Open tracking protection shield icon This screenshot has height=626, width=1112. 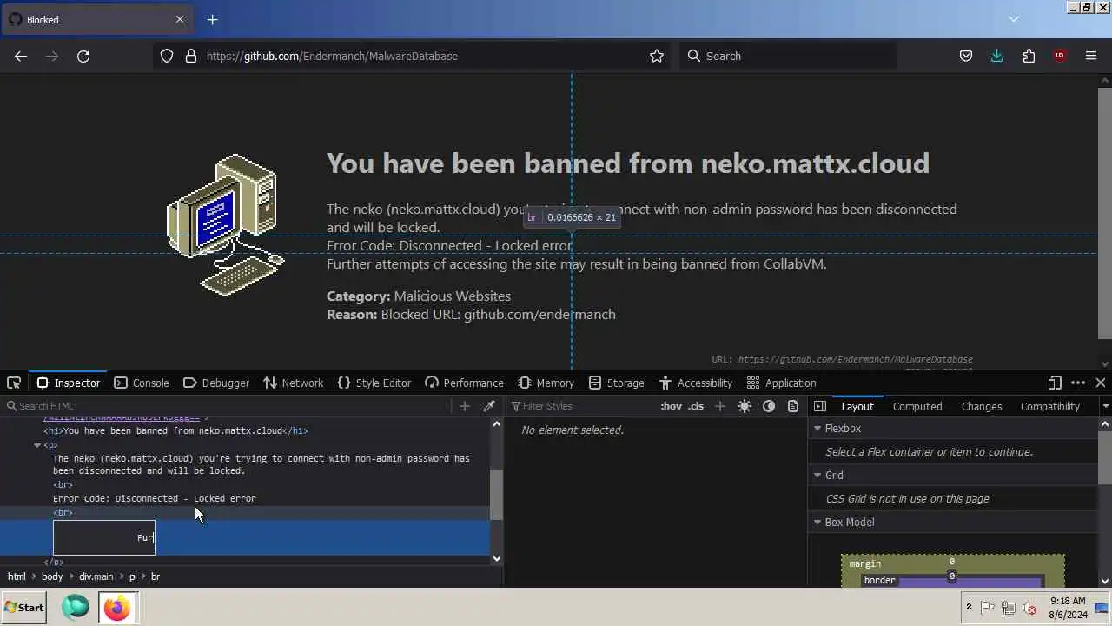pyautogui.click(x=167, y=56)
